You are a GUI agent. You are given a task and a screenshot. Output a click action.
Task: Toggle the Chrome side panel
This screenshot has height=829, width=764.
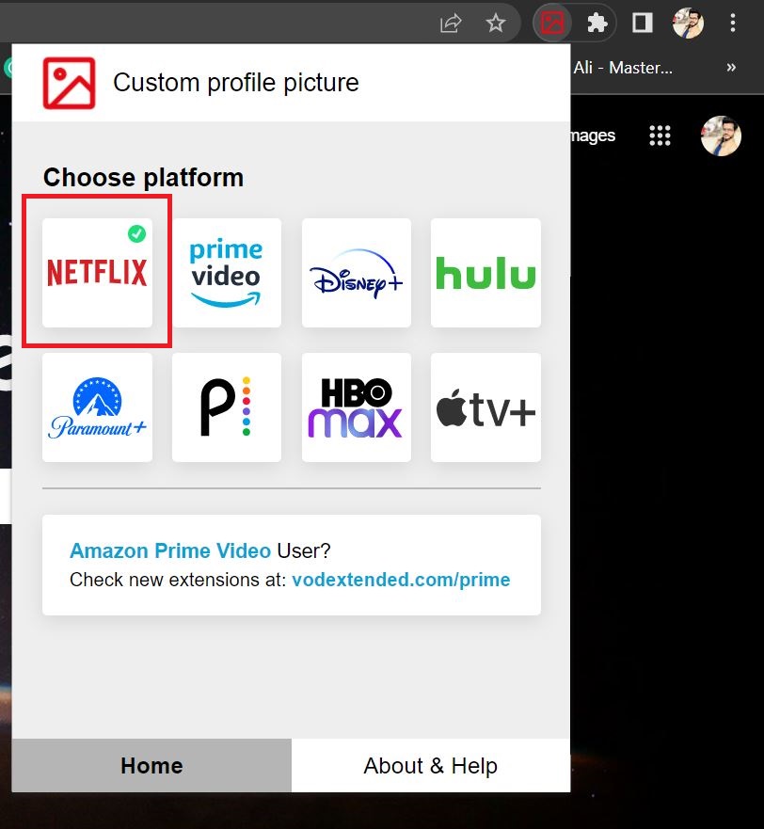tap(642, 23)
